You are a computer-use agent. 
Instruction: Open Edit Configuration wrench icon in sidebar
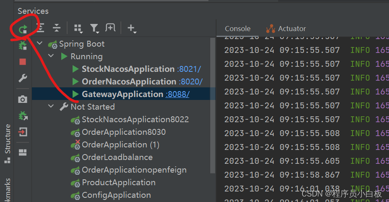(x=23, y=78)
